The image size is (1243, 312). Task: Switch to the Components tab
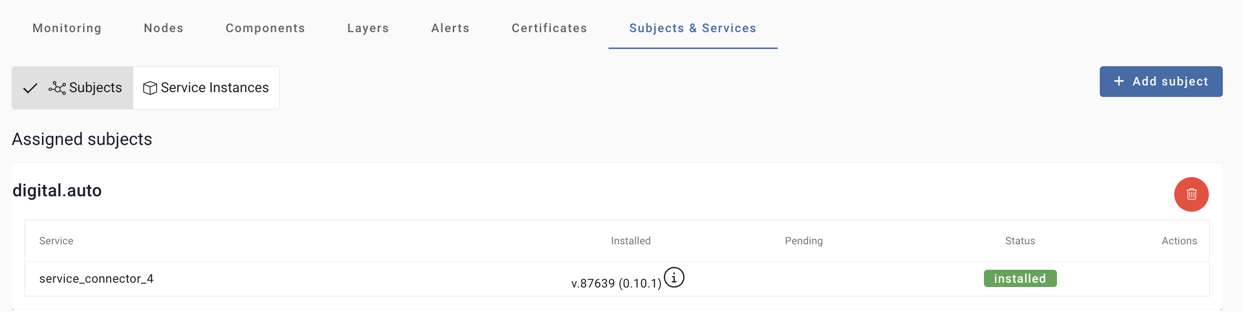click(265, 28)
